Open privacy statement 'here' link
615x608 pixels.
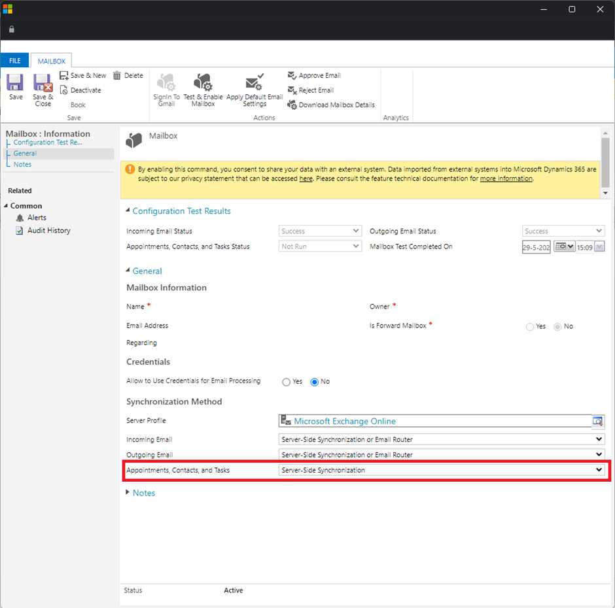pos(306,178)
